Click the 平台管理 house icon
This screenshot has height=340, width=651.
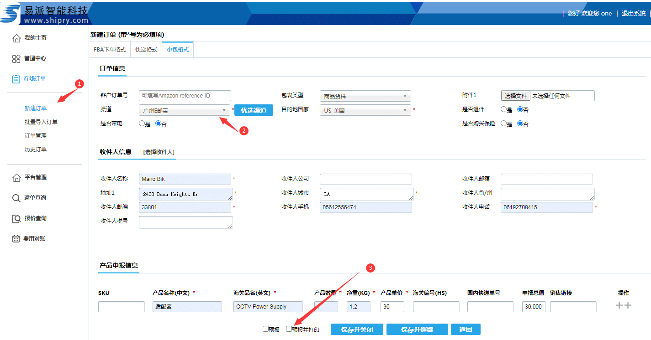point(16,178)
